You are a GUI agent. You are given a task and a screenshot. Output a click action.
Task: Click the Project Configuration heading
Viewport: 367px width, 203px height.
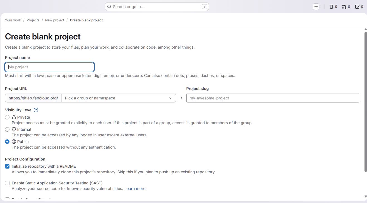click(x=25, y=159)
